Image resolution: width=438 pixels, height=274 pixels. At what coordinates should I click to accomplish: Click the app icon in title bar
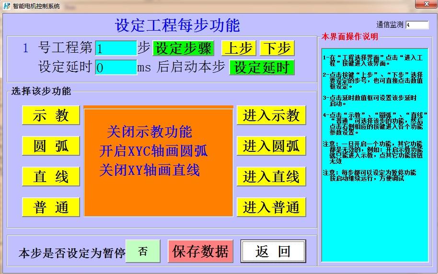click(x=6, y=6)
